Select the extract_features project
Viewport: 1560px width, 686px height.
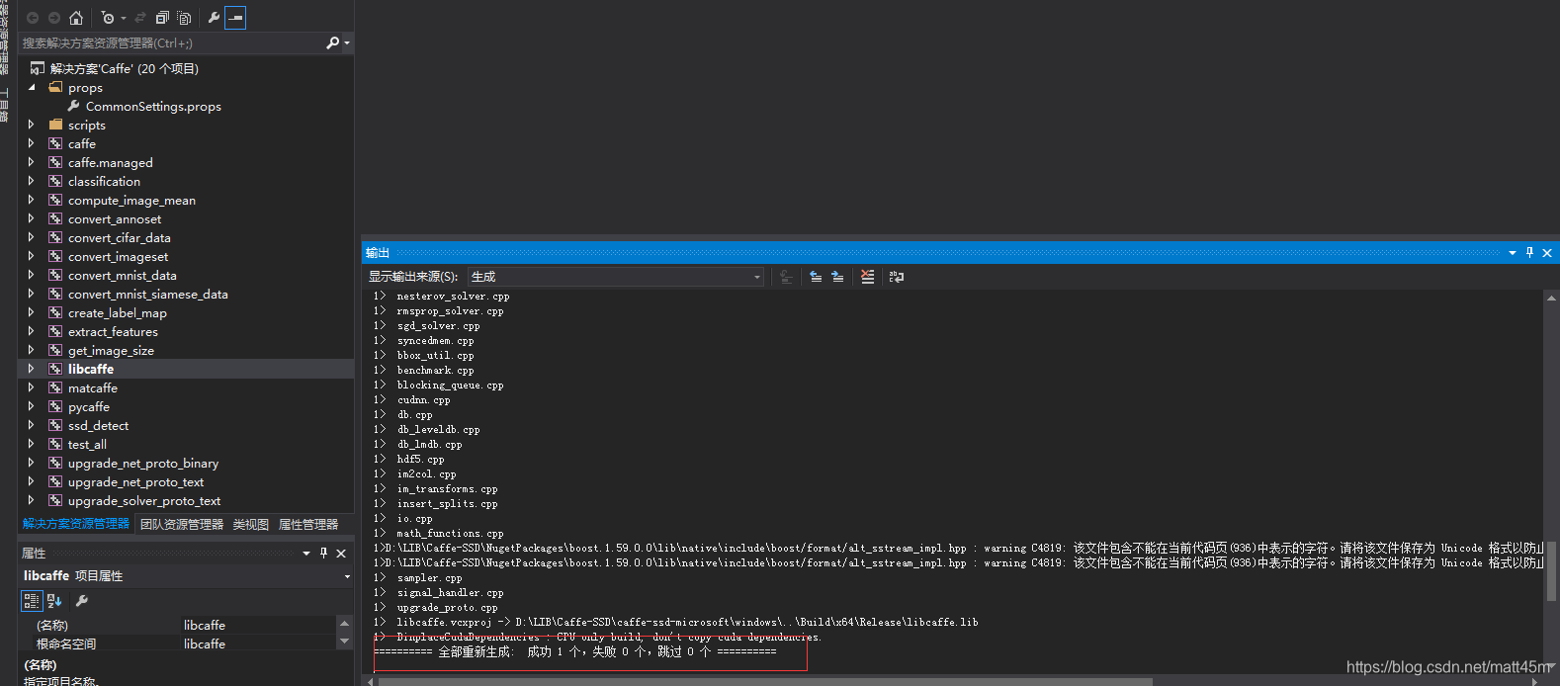point(113,331)
